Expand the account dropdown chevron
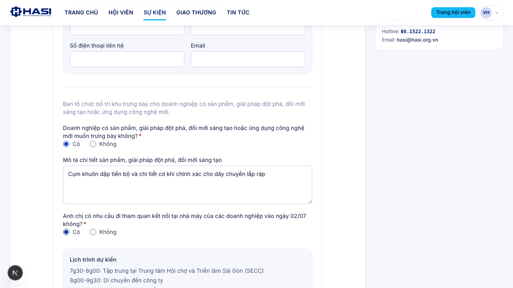 (x=497, y=13)
